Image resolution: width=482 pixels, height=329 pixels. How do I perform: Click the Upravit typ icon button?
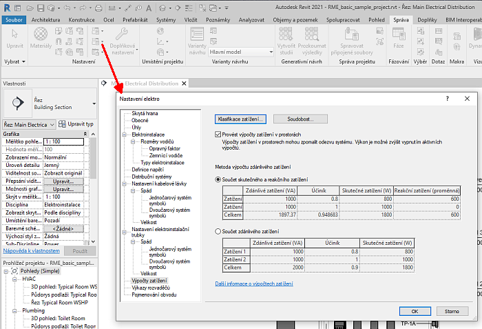pyautogui.click(x=75, y=124)
